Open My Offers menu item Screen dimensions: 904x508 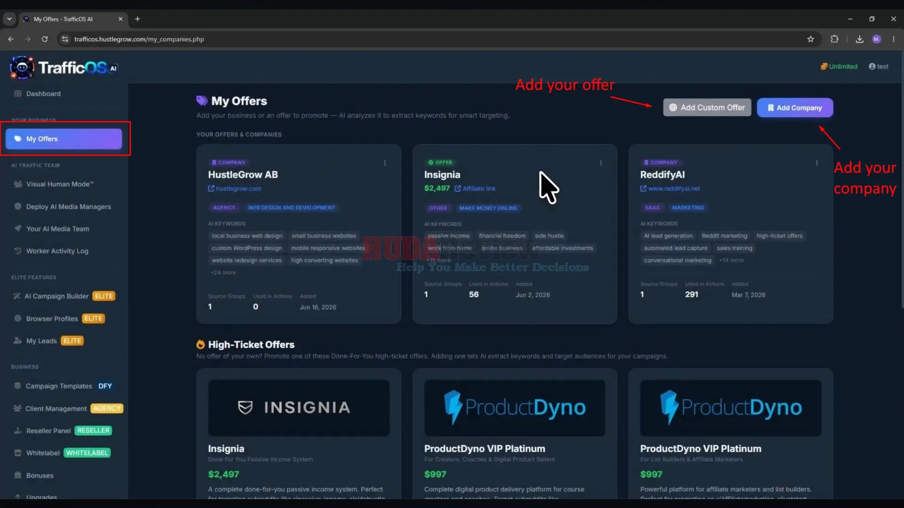pyautogui.click(x=64, y=139)
